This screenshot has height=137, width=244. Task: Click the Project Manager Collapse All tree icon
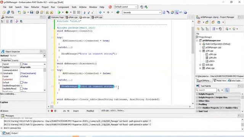pyautogui.click(x=207, y=29)
